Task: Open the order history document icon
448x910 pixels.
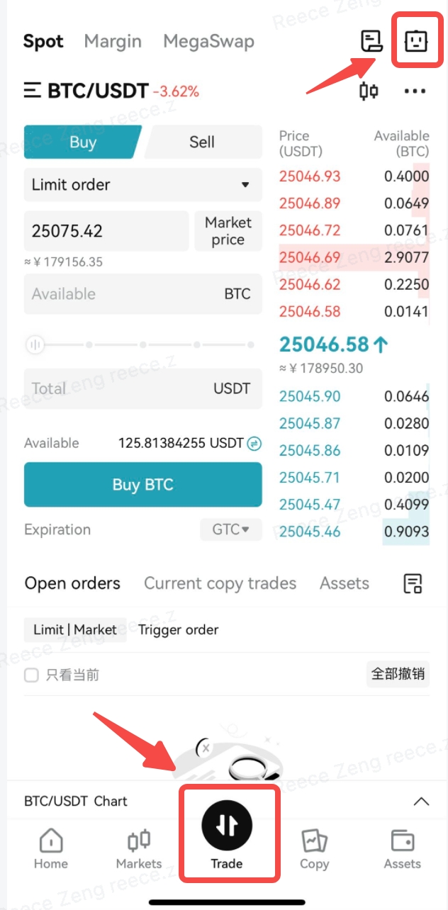Action: coord(371,41)
